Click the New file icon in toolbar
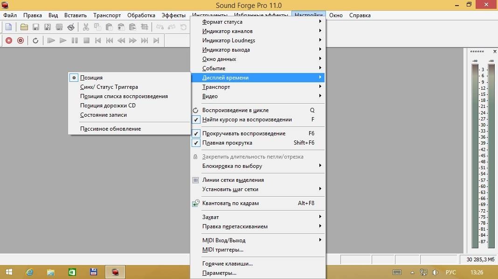Image resolution: width=498 pixels, height=279 pixels. coord(9,27)
